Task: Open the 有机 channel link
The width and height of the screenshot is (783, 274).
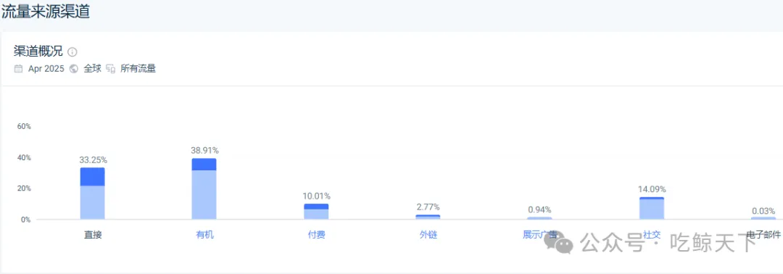Action: pyautogui.click(x=204, y=234)
